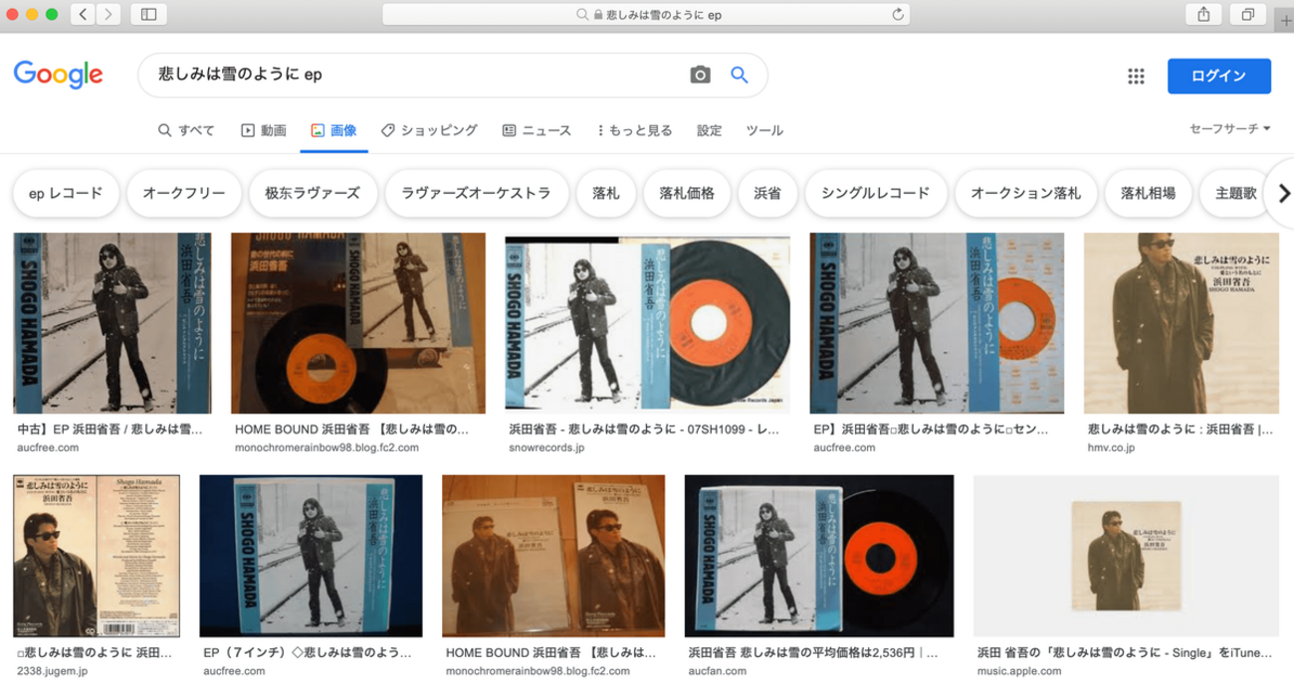
Task: Select the ラヴァーズオーケストラ chip
Action: [x=476, y=194]
